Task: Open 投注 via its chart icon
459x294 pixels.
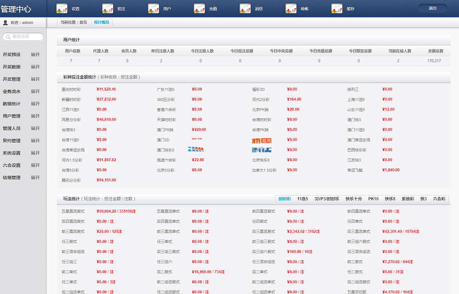Action: coord(108,8)
